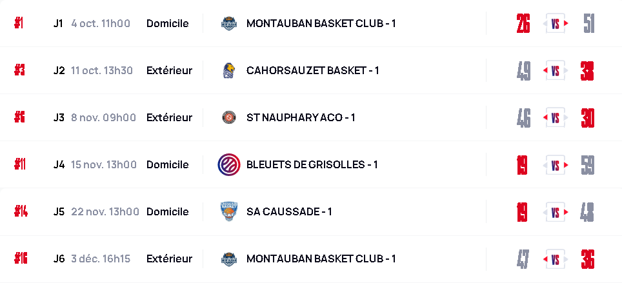Open the SA CAUSSADE - 1 team link
Screen dimensions: 622x283
pyautogui.click(x=288, y=211)
